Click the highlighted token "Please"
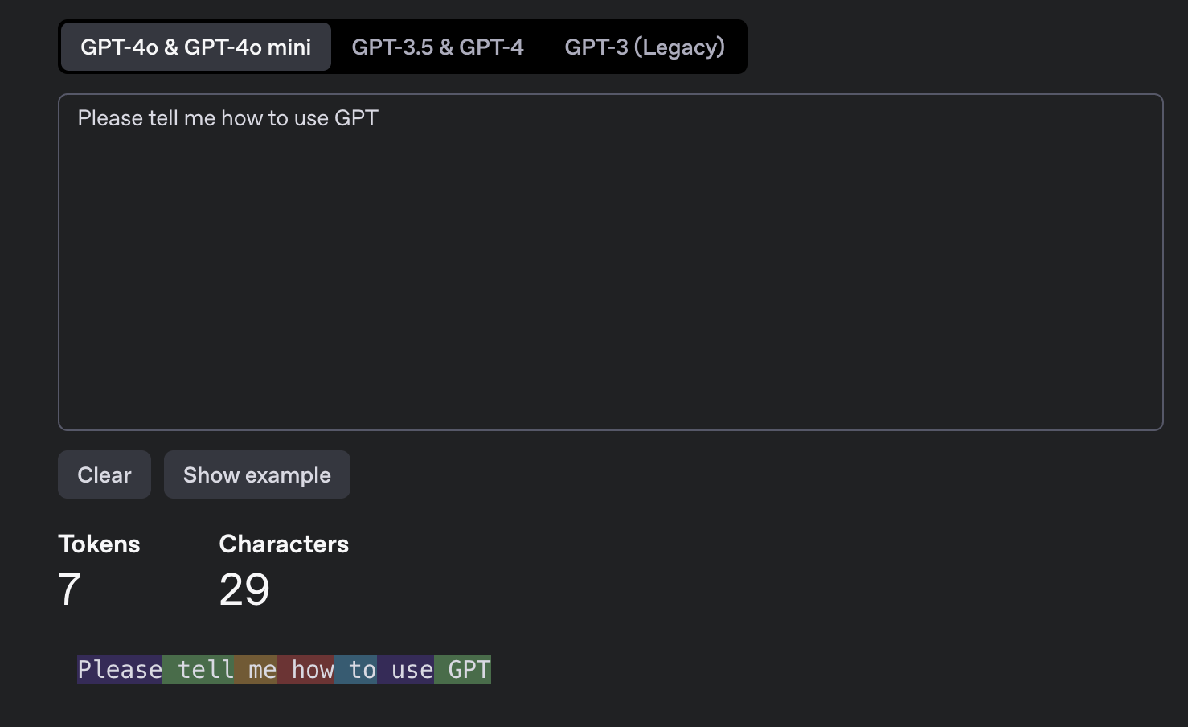The image size is (1188, 727). pyautogui.click(x=120, y=670)
